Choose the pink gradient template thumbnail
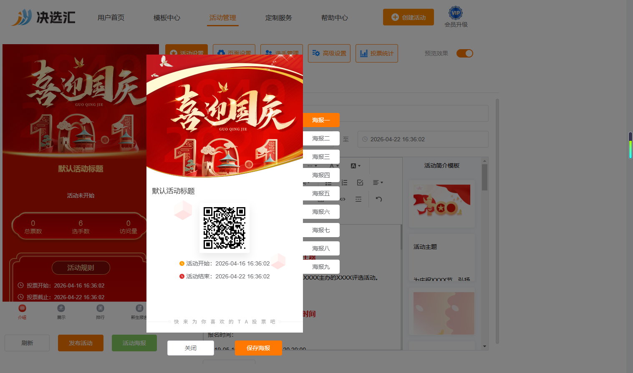This screenshot has width=633, height=373. pos(444,313)
